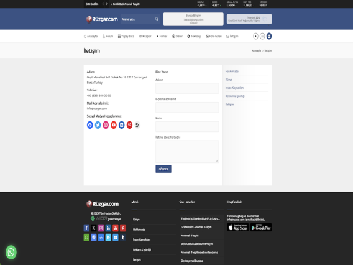Open the Istanbul weather widget

coord(249,19)
